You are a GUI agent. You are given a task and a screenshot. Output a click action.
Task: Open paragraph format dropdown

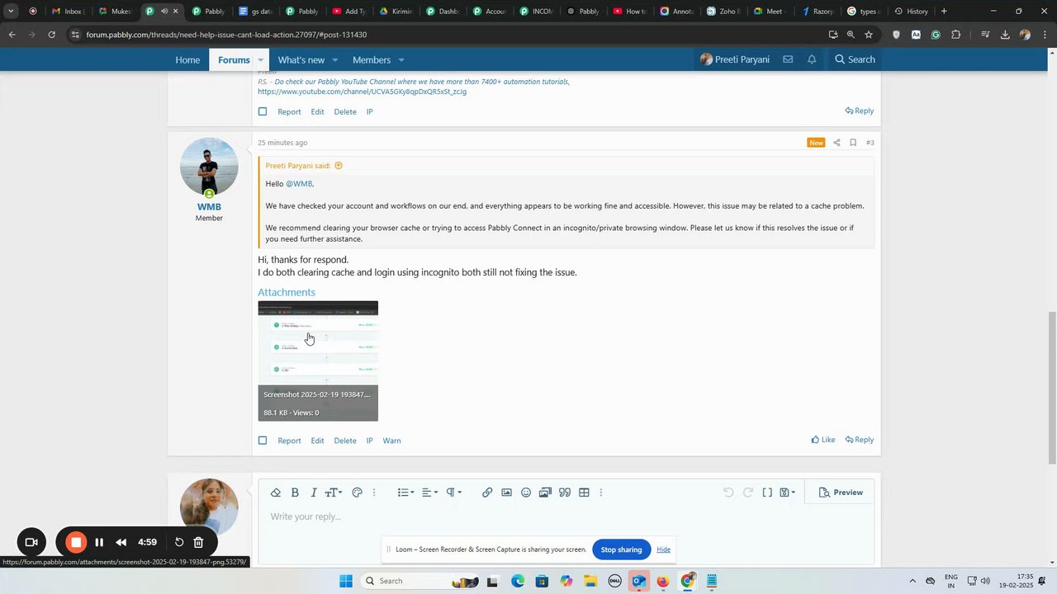(453, 493)
